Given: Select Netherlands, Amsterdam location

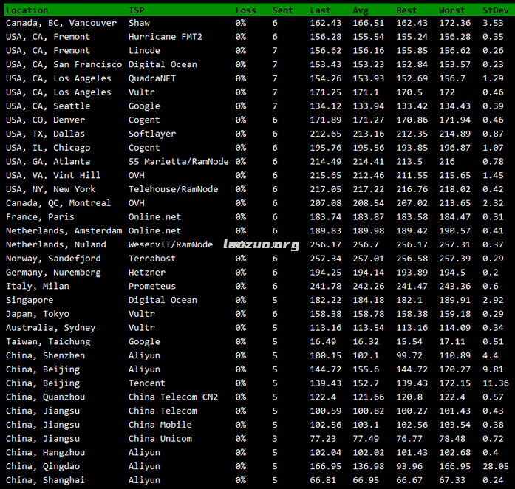Looking at the screenshot, I should (x=64, y=231).
